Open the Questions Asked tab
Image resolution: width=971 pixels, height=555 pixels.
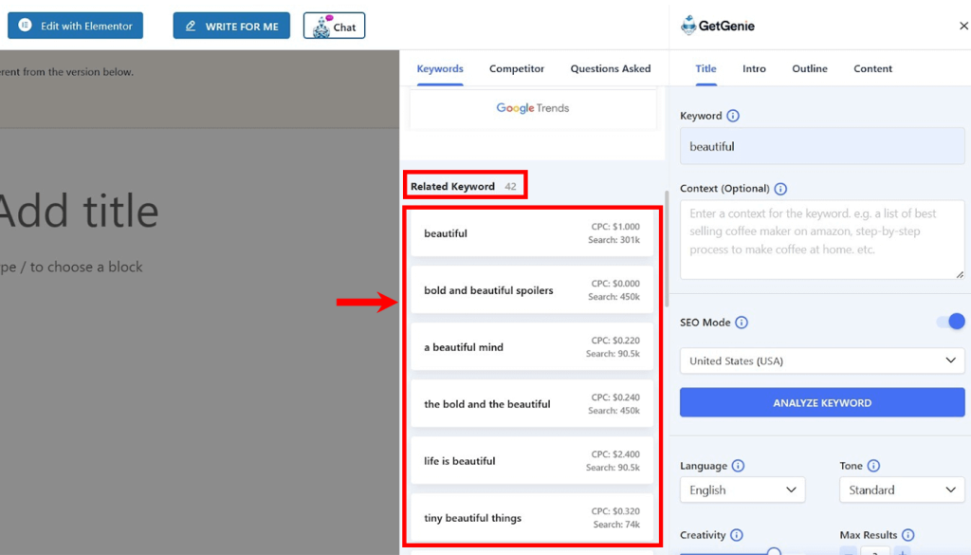click(x=610, y=68)
